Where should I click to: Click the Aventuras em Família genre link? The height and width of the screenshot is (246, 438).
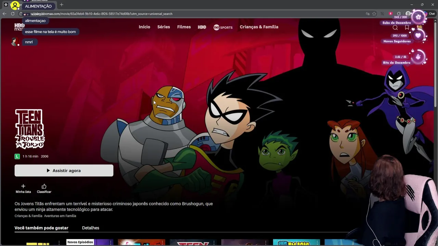tap(60, 216)
